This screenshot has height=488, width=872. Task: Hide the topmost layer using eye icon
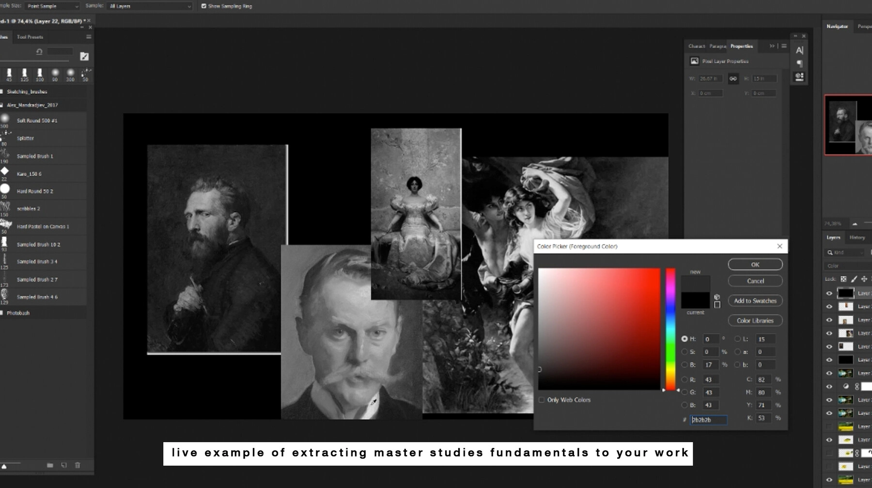click(829, 293)
